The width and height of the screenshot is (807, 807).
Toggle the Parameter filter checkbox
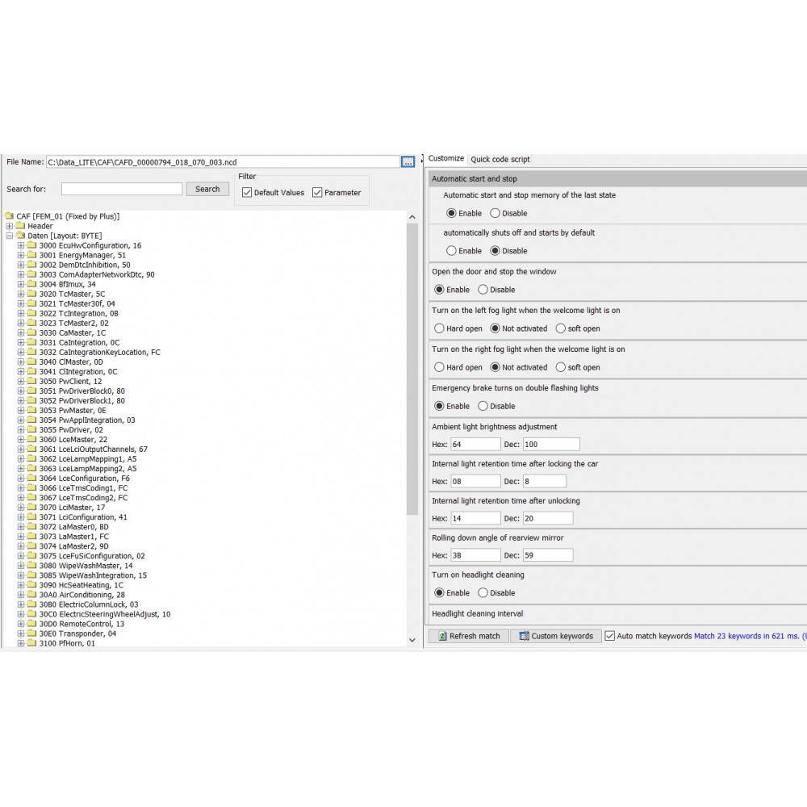pos(317,193)
